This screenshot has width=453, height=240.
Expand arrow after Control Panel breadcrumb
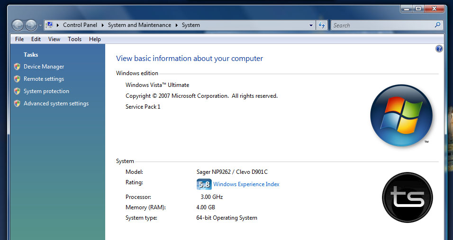[102, 25]
